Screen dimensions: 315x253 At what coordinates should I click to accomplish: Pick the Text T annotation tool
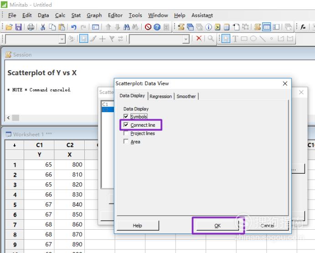coord(235,39)
